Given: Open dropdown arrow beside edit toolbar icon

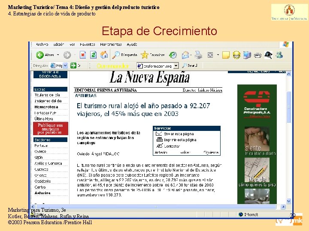Looking at the screenshot, I should pos(218,55).
